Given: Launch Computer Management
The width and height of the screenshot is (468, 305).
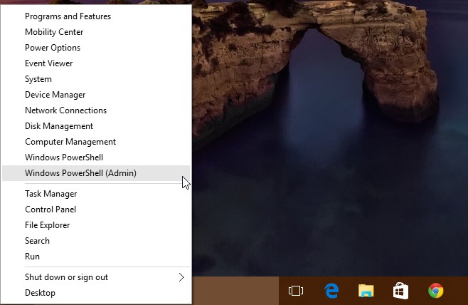Looking at the screenshot, I should (96, 142).
